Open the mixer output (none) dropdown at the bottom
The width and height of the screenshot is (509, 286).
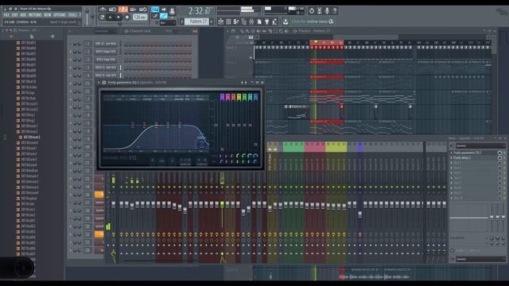(x=480, y=259)
